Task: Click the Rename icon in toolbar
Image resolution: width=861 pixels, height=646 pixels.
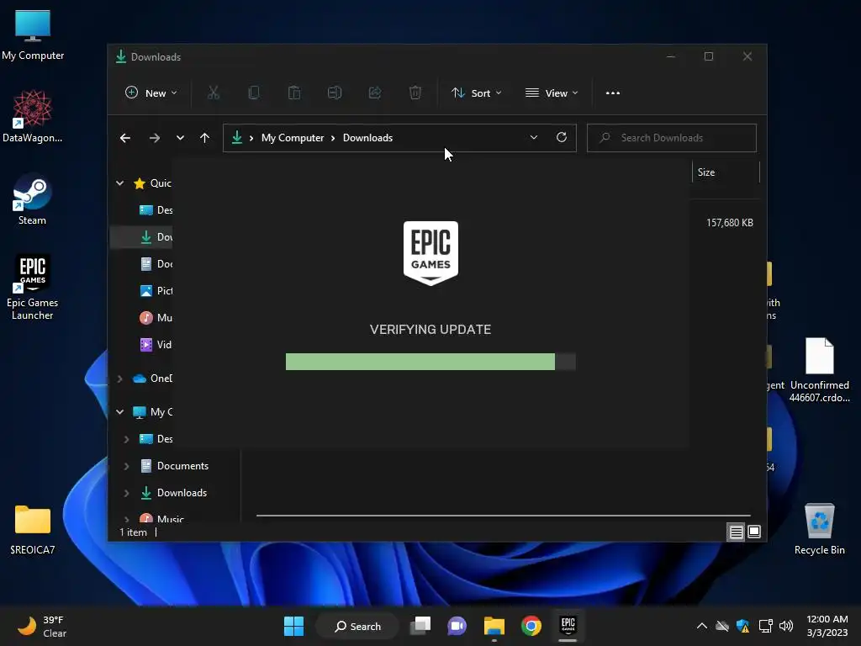Action: pos(335,93)
